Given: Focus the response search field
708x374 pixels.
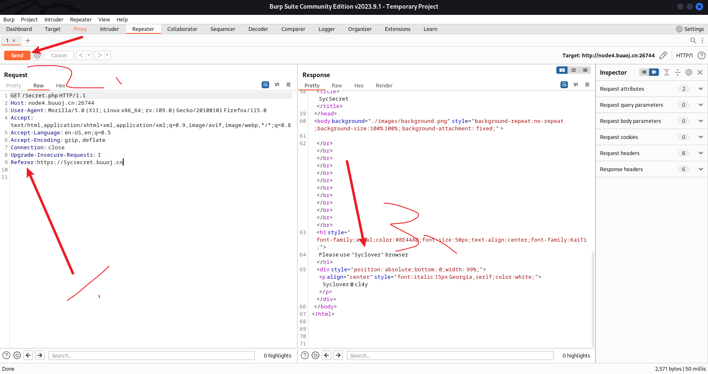Looking at the screenshot, I should (x=450, y=355).
